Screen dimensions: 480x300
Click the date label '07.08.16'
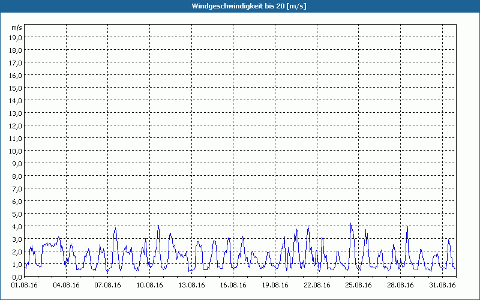pyautogui.click(x=108, y=285)
